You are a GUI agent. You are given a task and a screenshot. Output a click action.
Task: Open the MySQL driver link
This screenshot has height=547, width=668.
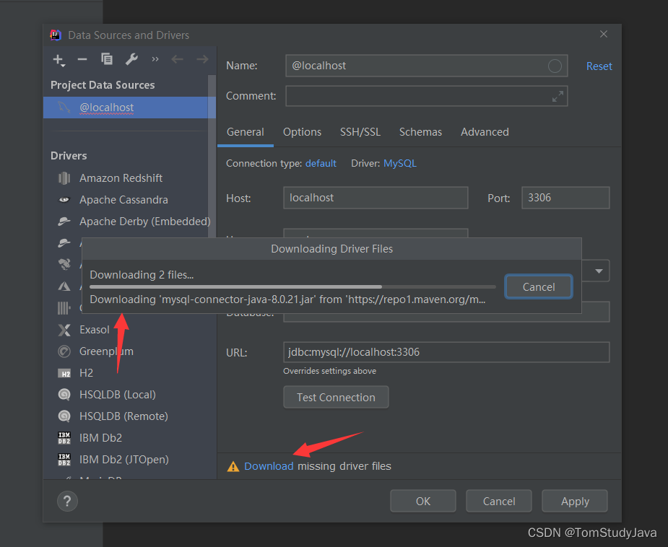click(399, 164)
